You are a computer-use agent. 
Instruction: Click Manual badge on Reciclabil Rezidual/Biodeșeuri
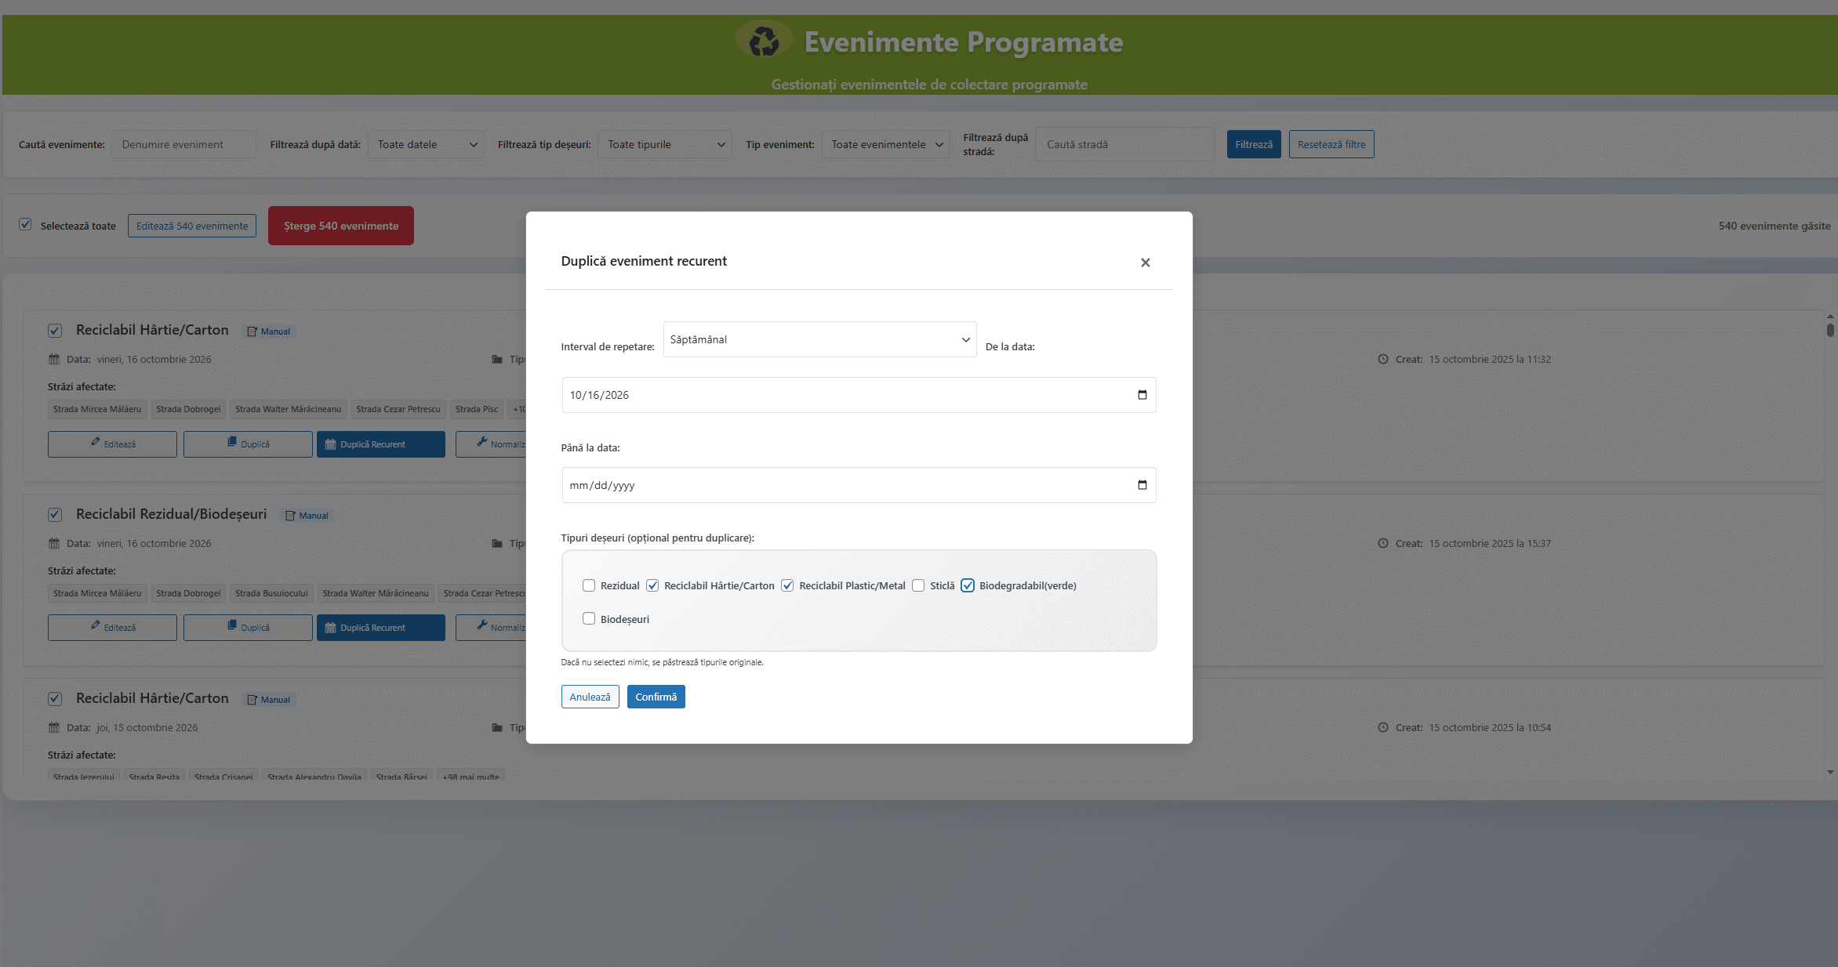tap(307, 516)
